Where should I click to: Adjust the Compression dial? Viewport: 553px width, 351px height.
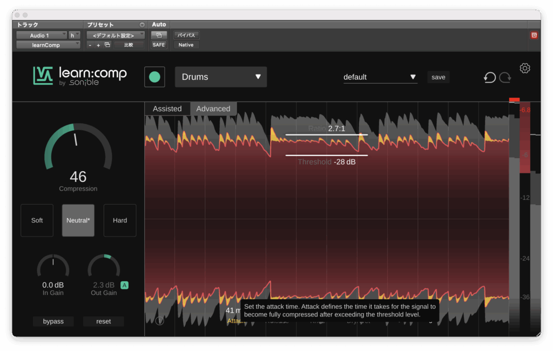pos(78,148)
